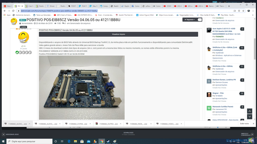Click the scroll-to-top arrow button
Image resolution: width=257 pixels, height=144 pixels.
249,111
